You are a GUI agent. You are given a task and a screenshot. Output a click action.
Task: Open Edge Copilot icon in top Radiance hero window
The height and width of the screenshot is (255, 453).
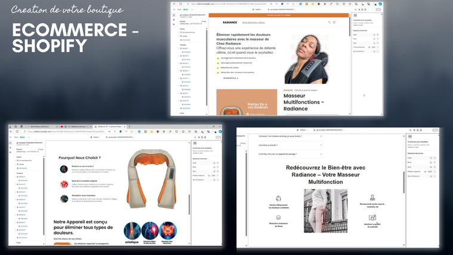pyautogui.click(x=380, y=4)
